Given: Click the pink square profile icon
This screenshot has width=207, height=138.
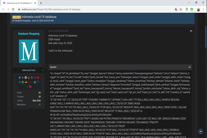Looking at the screenshot, I should [x=30, y=87].
